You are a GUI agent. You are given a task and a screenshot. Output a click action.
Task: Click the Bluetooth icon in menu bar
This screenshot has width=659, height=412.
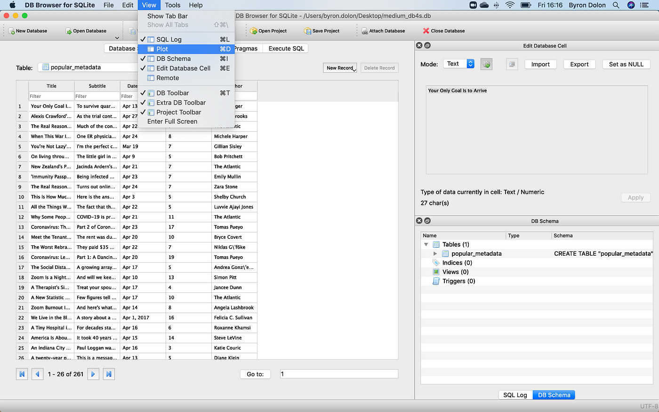[x=497, y=5]
